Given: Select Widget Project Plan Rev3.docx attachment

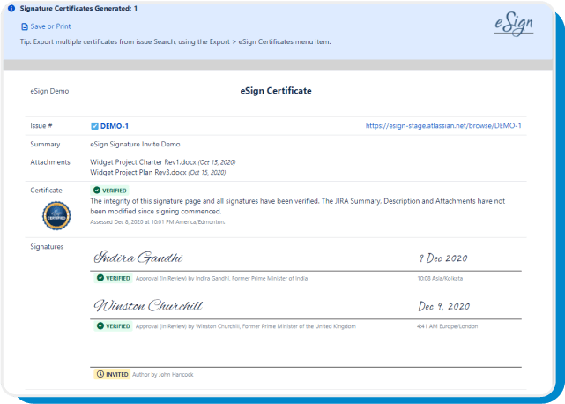Looking at the screenshot, I should 138,172.
